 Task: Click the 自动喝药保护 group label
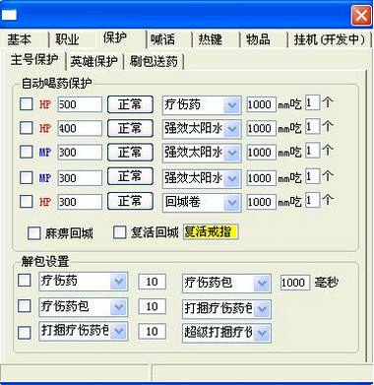coord(57,83)
